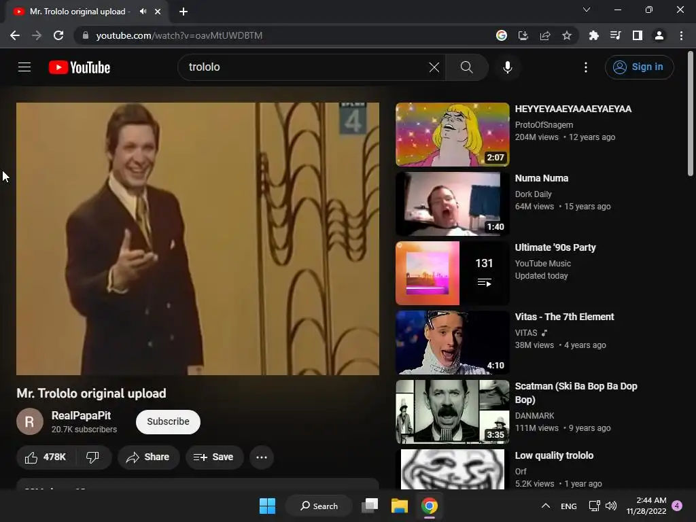Viewport: 696px width, 522px height.
Task: Click the Chrome address bar URL
Action: click(x=179, y=35)
